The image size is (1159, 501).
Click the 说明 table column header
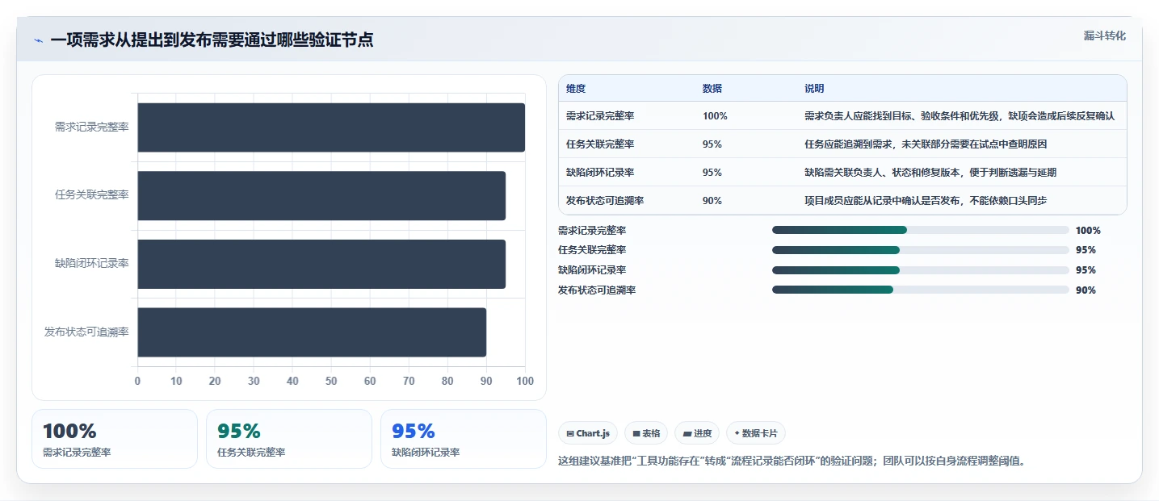[x=814, y=88]
